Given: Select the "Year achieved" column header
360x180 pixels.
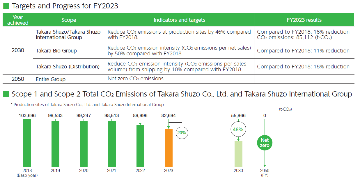Looking at the screenshot, I should click(x=18, y=20).
